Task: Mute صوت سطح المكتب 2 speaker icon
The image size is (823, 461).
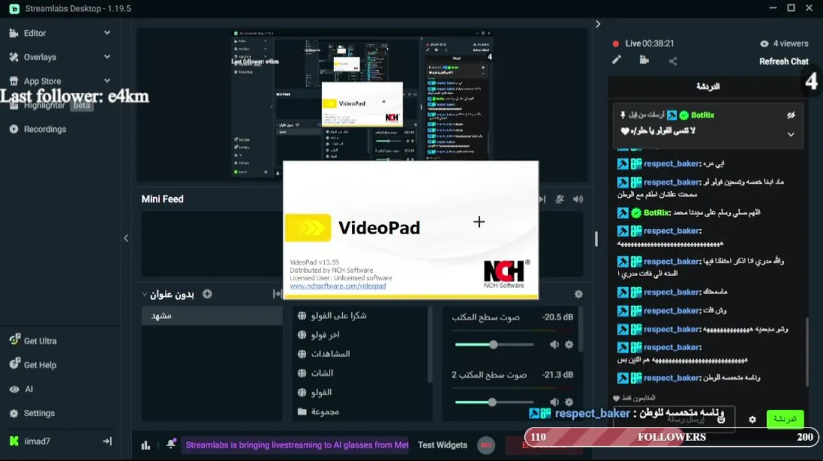Action: pos(554,402)
